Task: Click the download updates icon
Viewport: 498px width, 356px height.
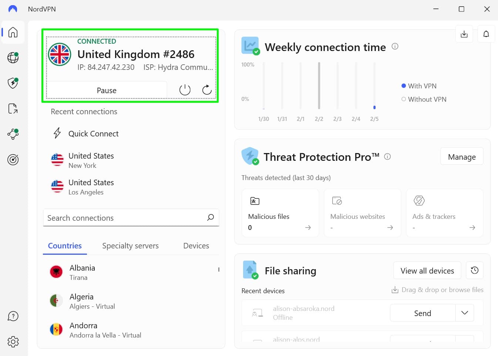Action: point(464,34)
